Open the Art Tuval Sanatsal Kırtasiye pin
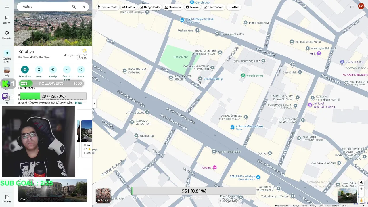This screenshot has width=368, height=207. click(310, 105)
